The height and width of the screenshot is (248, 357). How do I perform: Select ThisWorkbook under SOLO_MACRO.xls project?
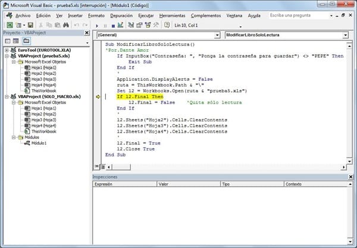pyautogui.click(x=43, y=131)
